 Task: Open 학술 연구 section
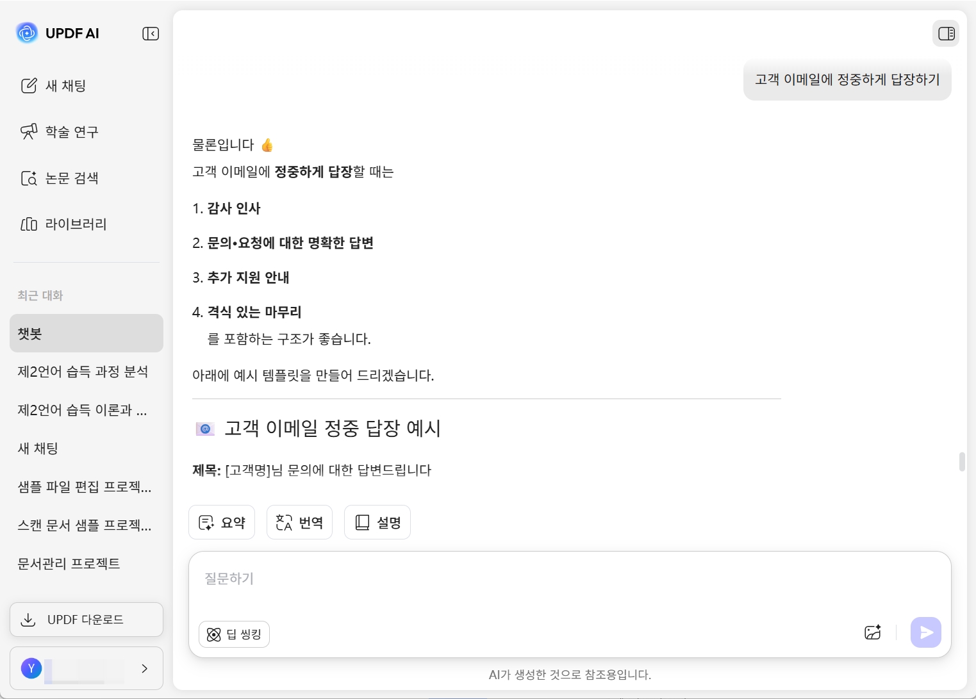[x=60, y=132]
